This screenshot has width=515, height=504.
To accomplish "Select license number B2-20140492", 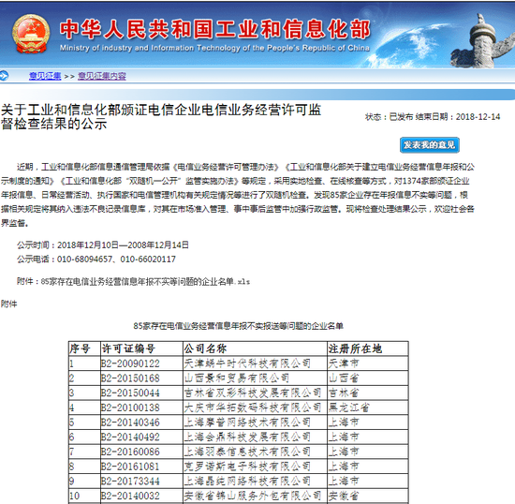I will tap(130, 437).
